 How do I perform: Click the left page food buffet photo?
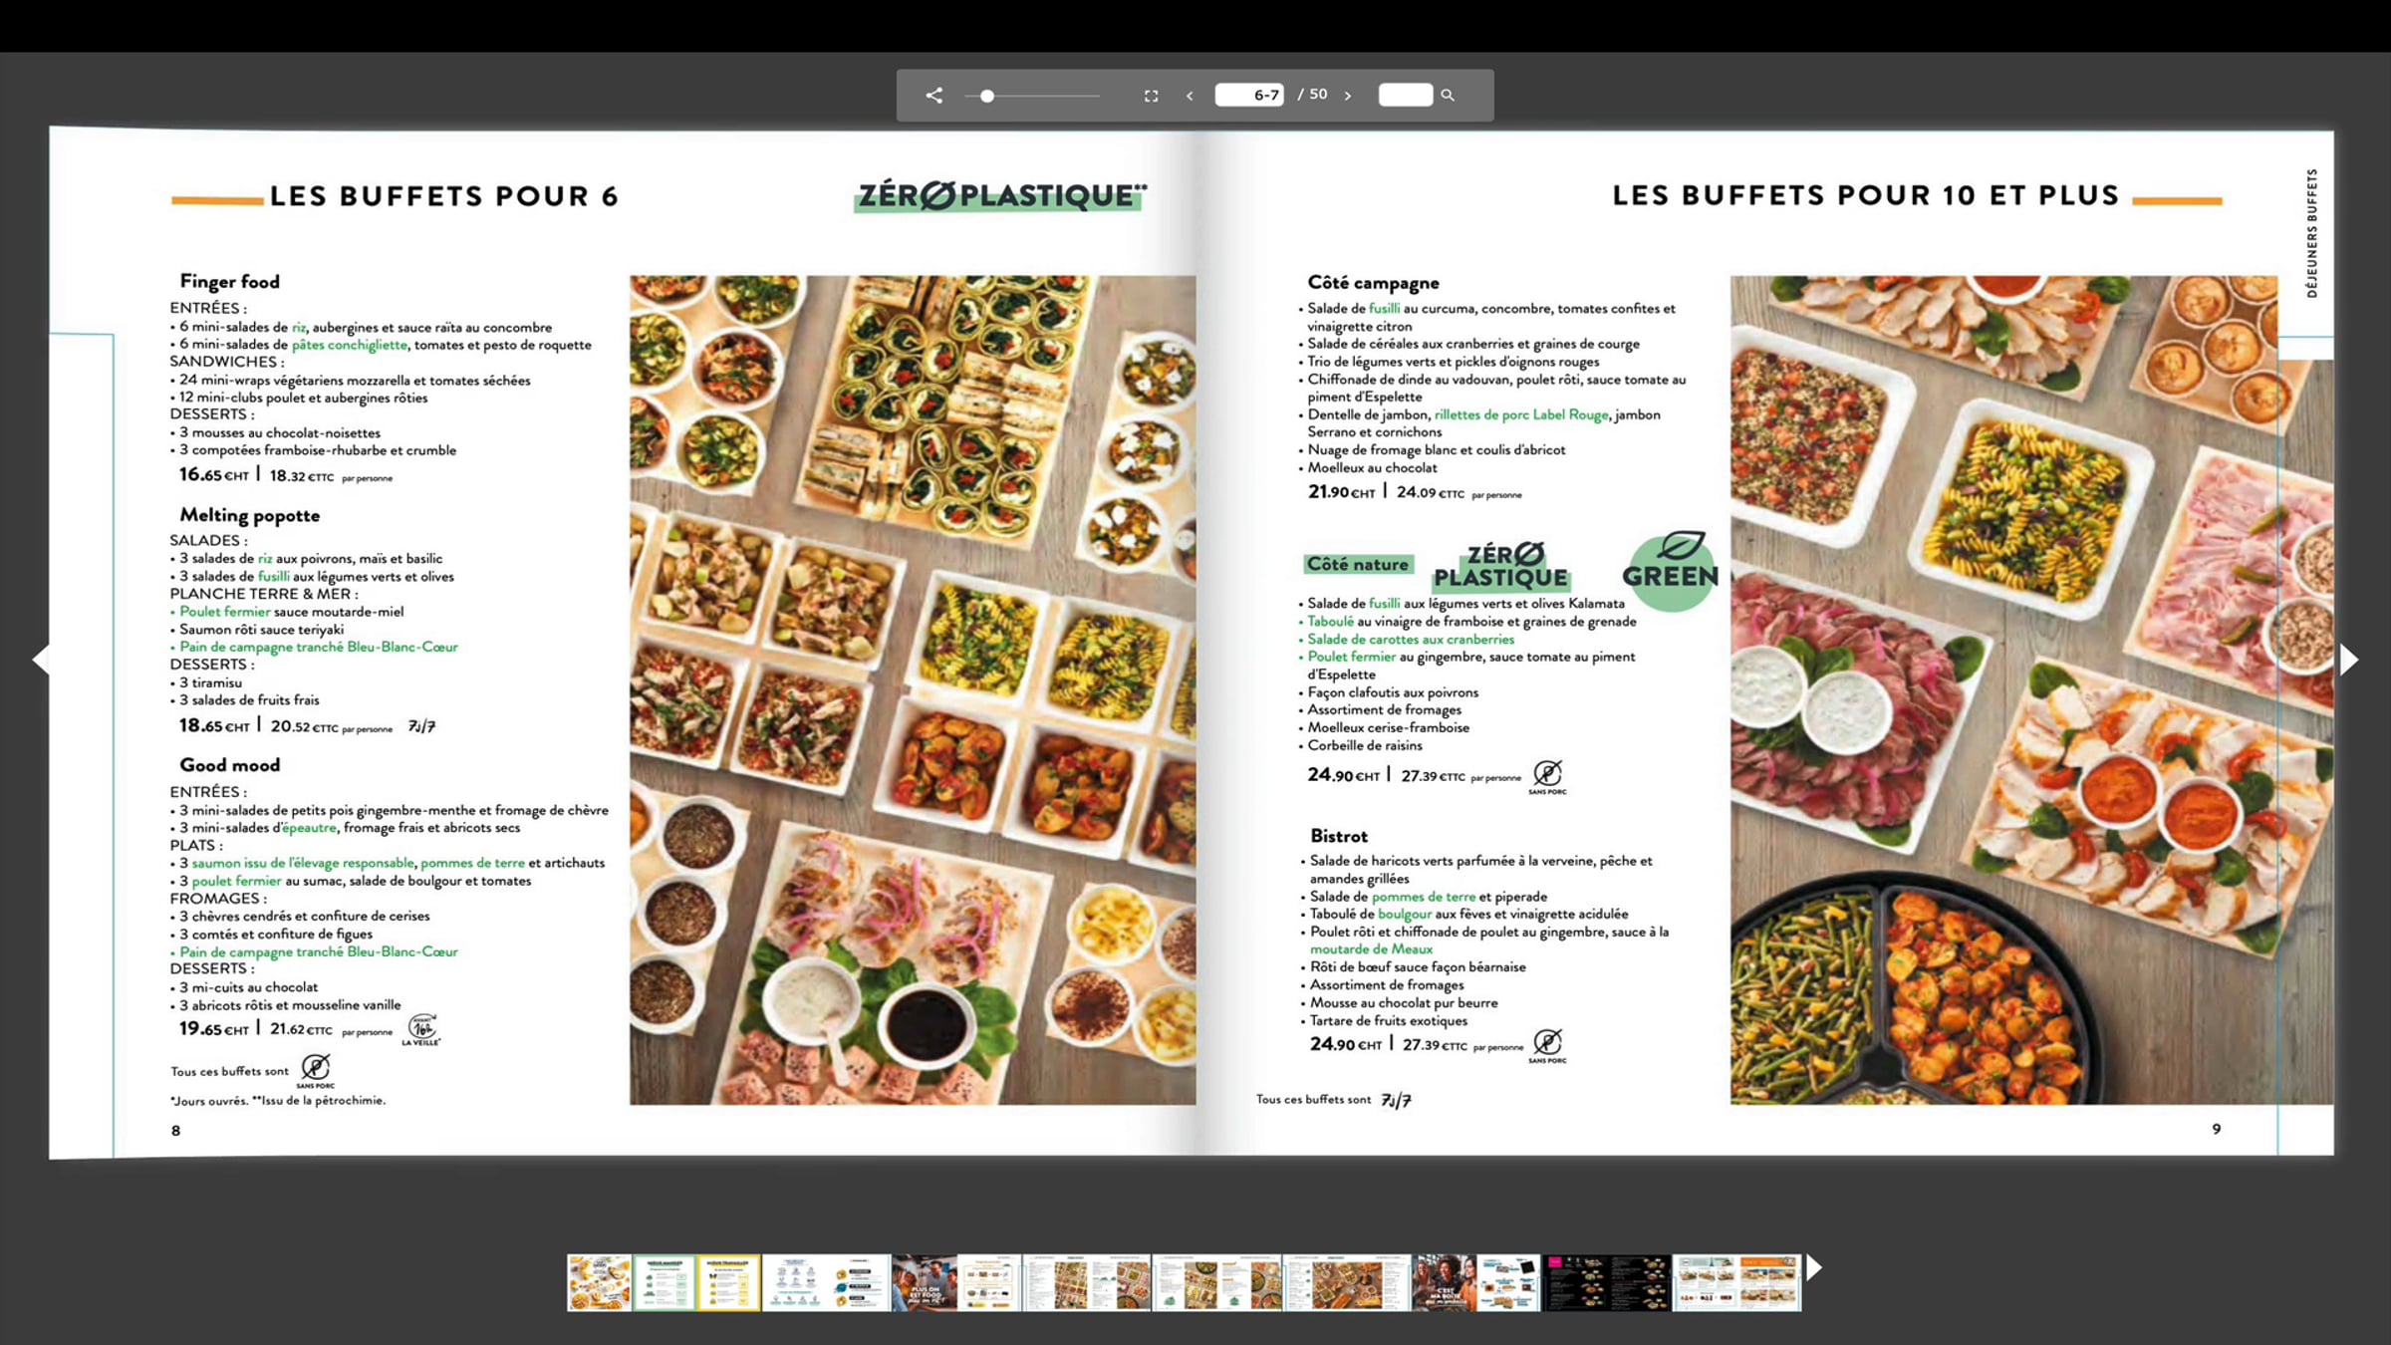[913, 689]
